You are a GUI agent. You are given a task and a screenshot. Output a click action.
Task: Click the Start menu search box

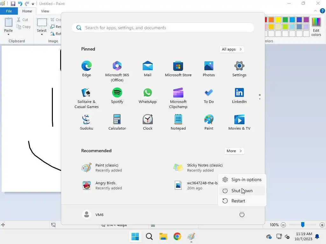pos(163,28)
